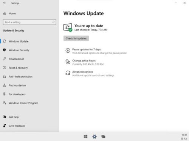Open the Find my device page

(x=17, y=85)
